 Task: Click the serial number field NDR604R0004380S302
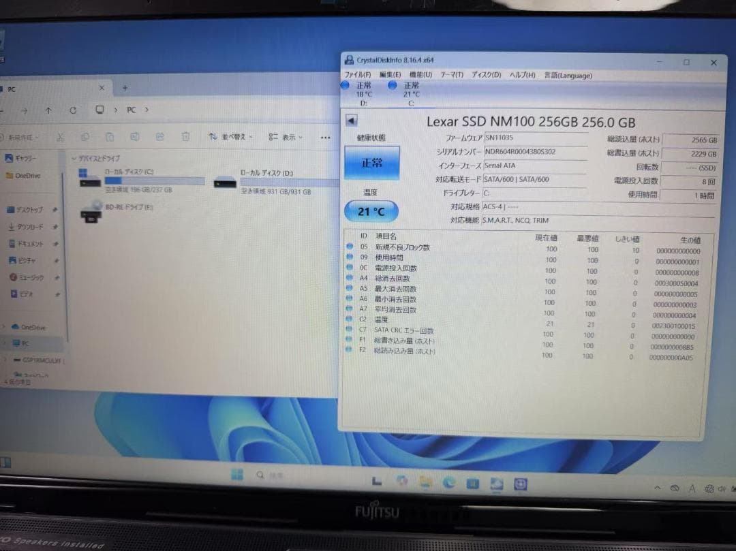(536, 151)
